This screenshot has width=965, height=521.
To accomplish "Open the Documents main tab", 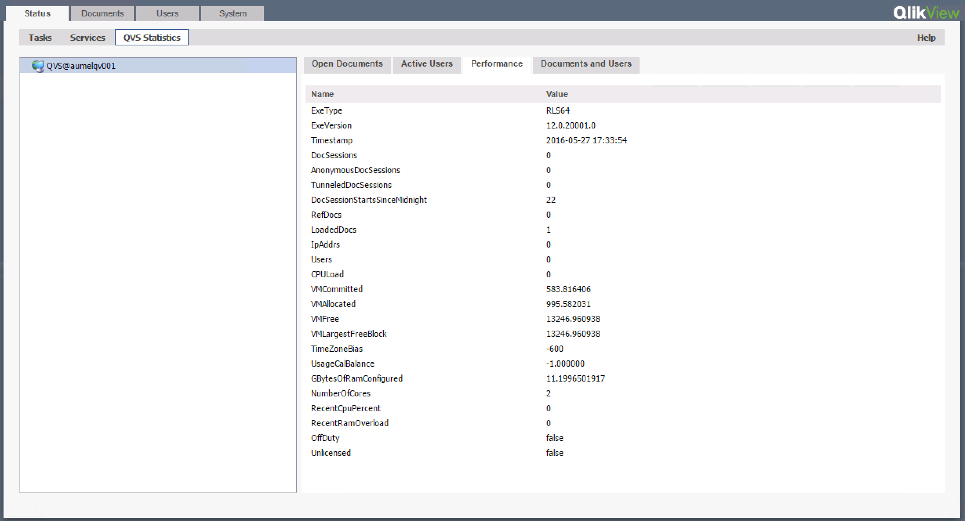I will point(102,14).
